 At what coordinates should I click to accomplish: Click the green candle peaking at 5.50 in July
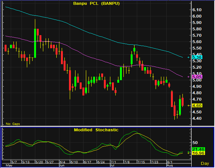[x=135, y=49]
